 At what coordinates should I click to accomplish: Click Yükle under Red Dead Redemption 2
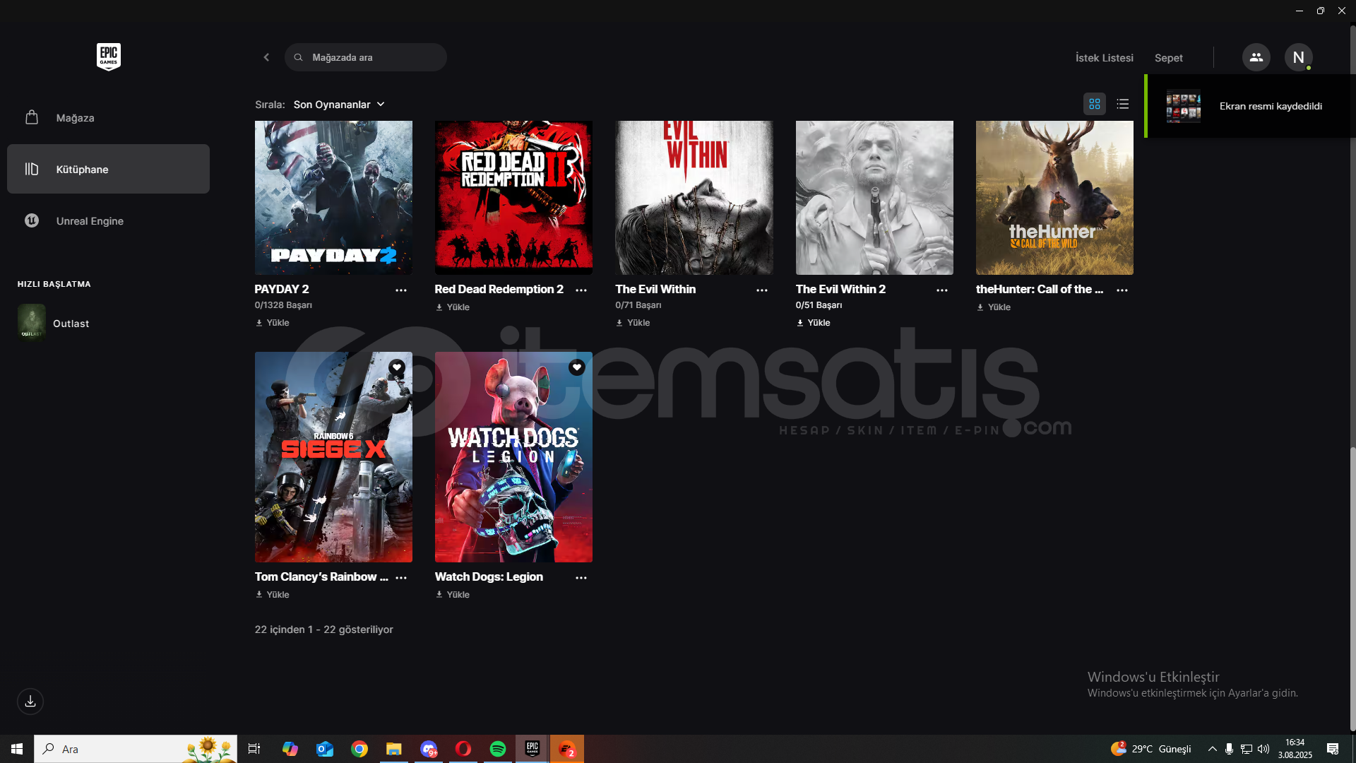(453, 307)
